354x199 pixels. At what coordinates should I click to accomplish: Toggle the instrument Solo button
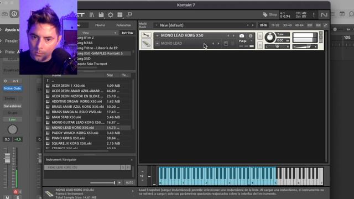[x=260, y=36]
